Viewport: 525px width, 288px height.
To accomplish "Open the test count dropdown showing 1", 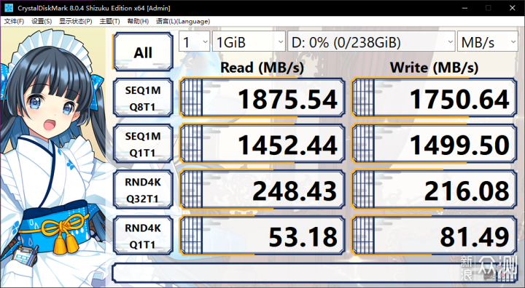I will [194, 41].
